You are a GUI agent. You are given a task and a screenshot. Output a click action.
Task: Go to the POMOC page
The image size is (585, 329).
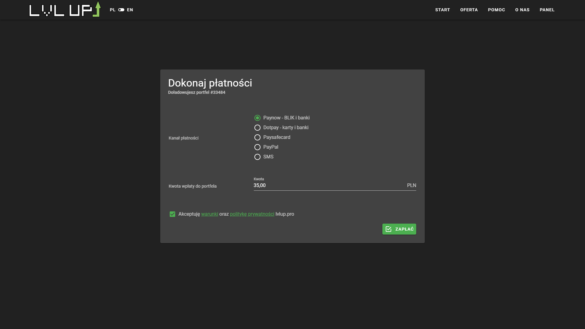click(496, 10)
